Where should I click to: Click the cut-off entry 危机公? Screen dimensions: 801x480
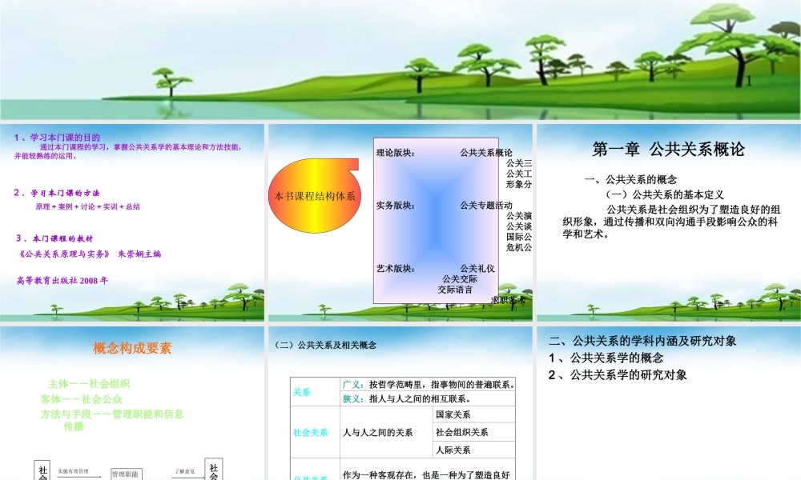coord(519,247)
